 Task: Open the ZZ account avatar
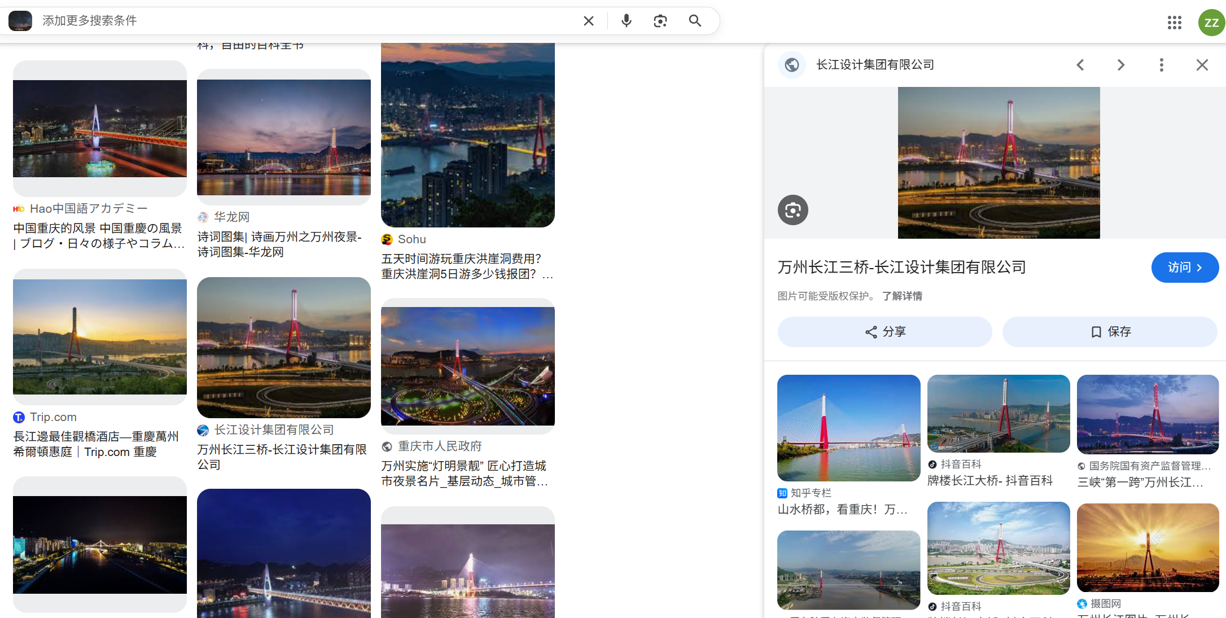pos(1211,23)
